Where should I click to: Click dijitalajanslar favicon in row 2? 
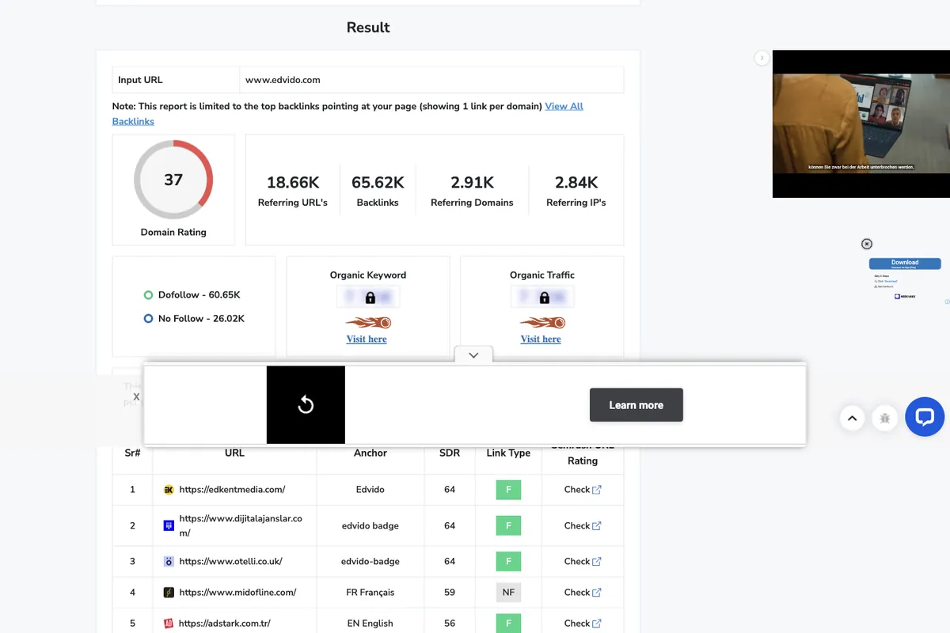(x=169, y=525)
